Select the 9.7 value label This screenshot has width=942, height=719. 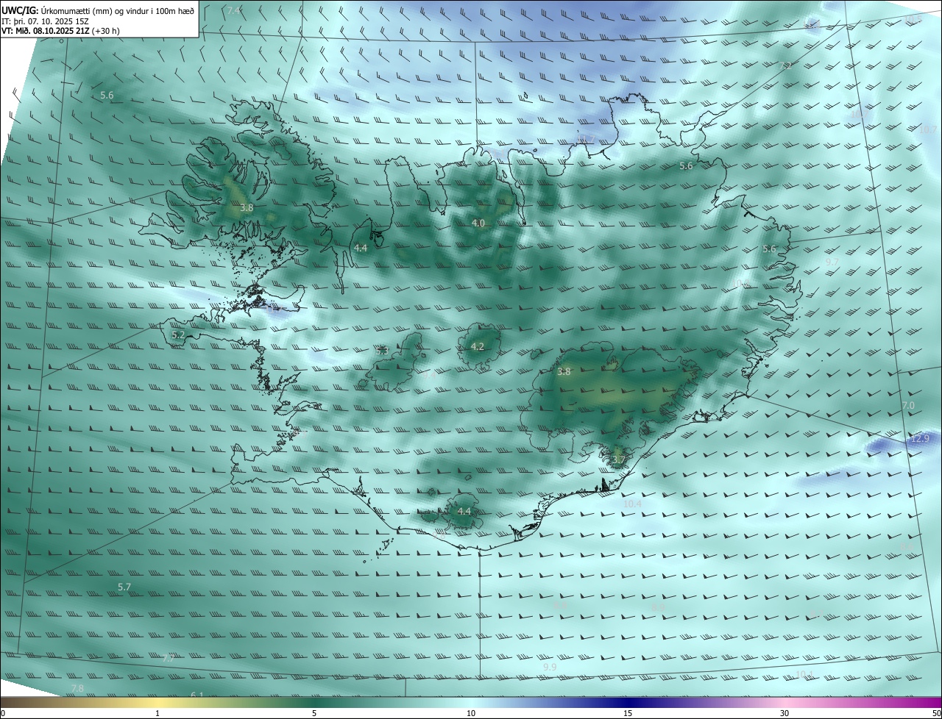[x=832, y=262]
